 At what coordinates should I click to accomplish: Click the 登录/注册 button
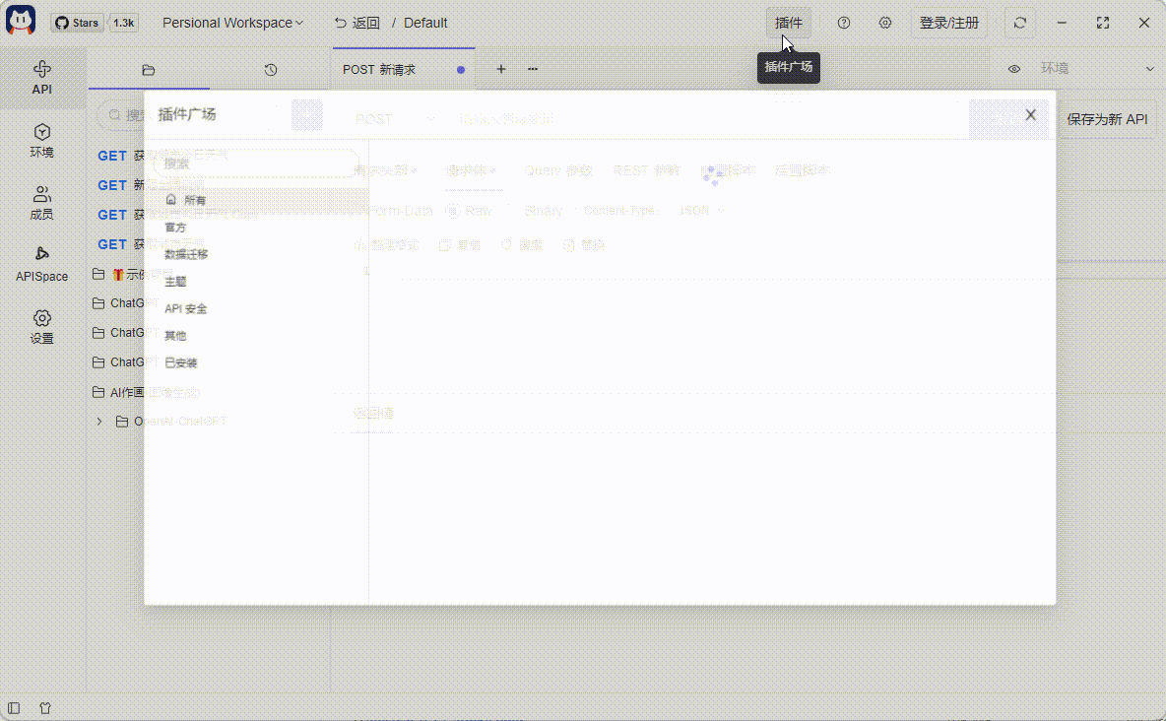[x=949, y=23]
